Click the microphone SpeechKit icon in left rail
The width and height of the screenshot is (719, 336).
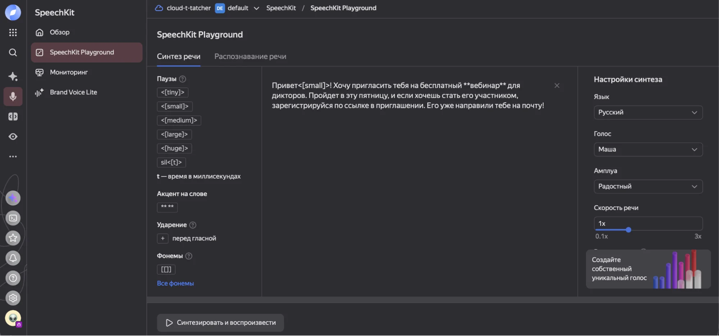(13, 96)
